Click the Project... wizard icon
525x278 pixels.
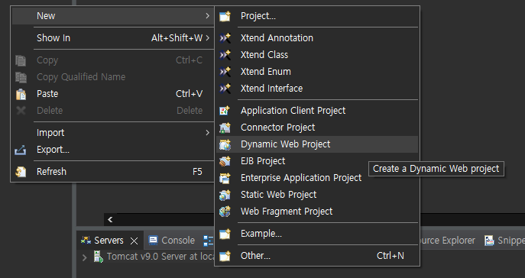[225, 16]
